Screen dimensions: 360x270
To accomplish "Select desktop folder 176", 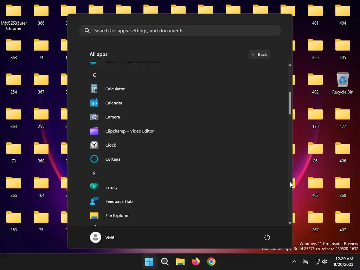I will click(315, 118).
